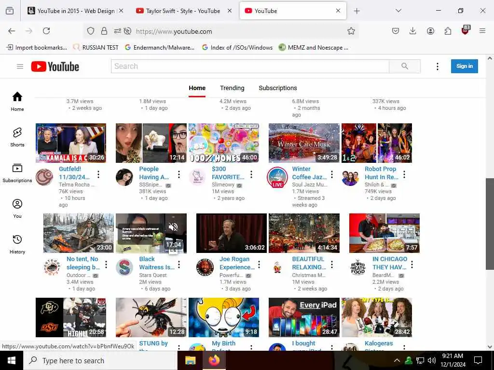Open volume control in system tray
Screen dimensions: 494x370
[432, 360]
